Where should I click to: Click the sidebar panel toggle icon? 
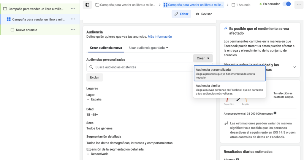87,5
